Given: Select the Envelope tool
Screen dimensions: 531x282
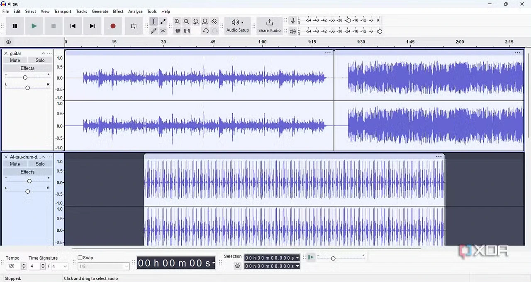Looking at the screenshot, I should click(x=163, y=22).
